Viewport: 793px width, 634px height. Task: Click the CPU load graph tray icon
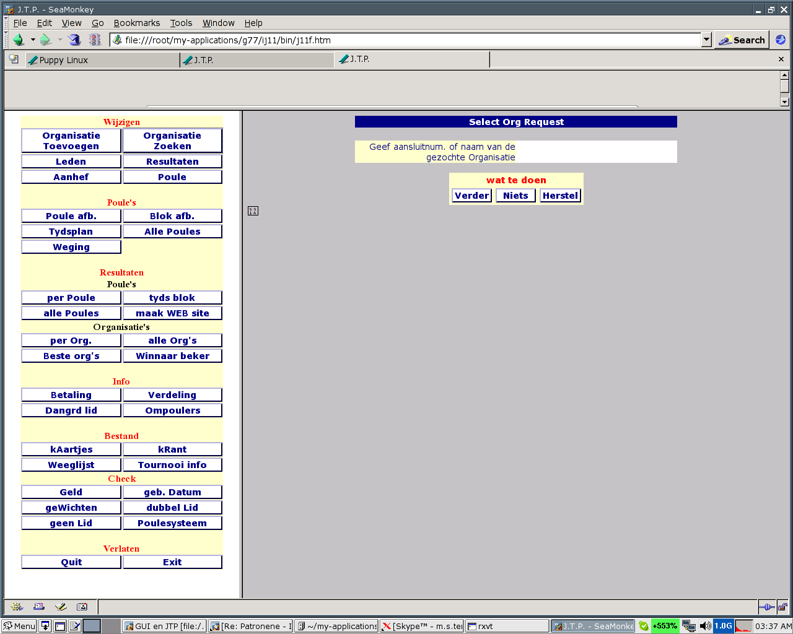[743, 626]
